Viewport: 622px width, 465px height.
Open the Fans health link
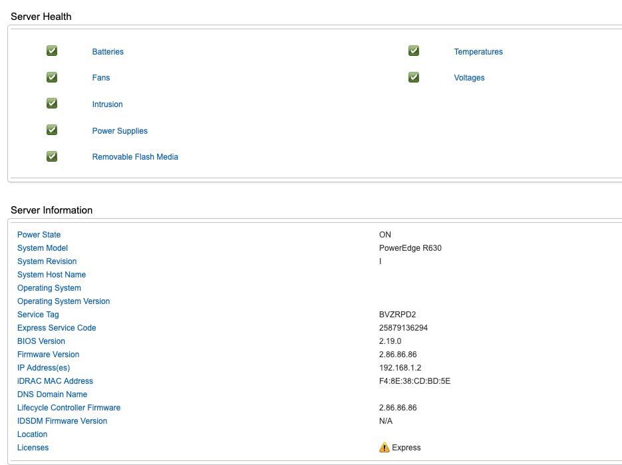coord(101,78)
